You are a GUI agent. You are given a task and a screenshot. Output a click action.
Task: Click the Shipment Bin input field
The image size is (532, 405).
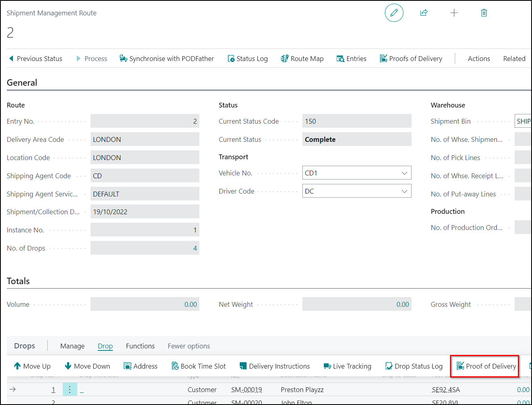(523, 121)
